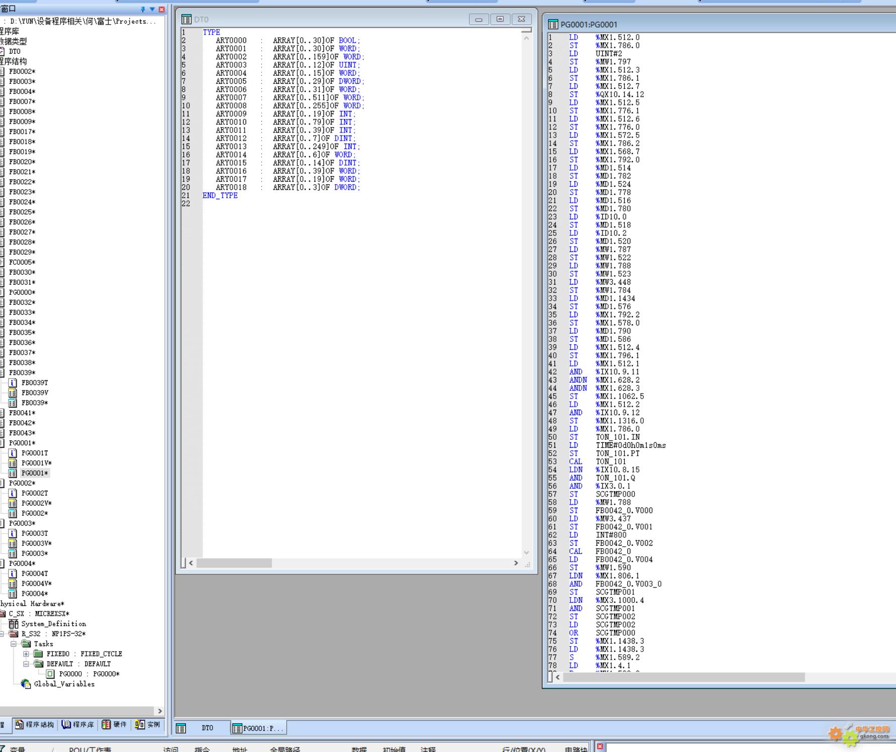Click right arrow of project tree scrollbar

pos(160,711)
